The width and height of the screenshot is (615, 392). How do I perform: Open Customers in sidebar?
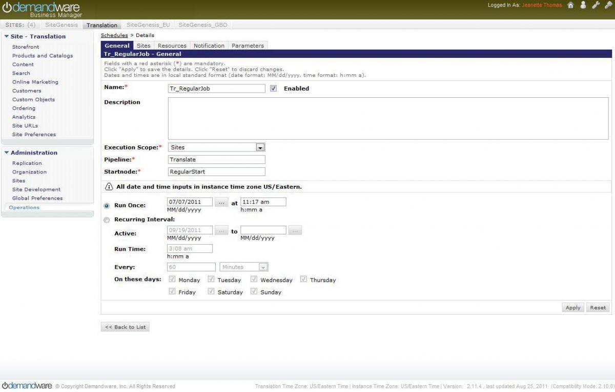pos(27,91)
